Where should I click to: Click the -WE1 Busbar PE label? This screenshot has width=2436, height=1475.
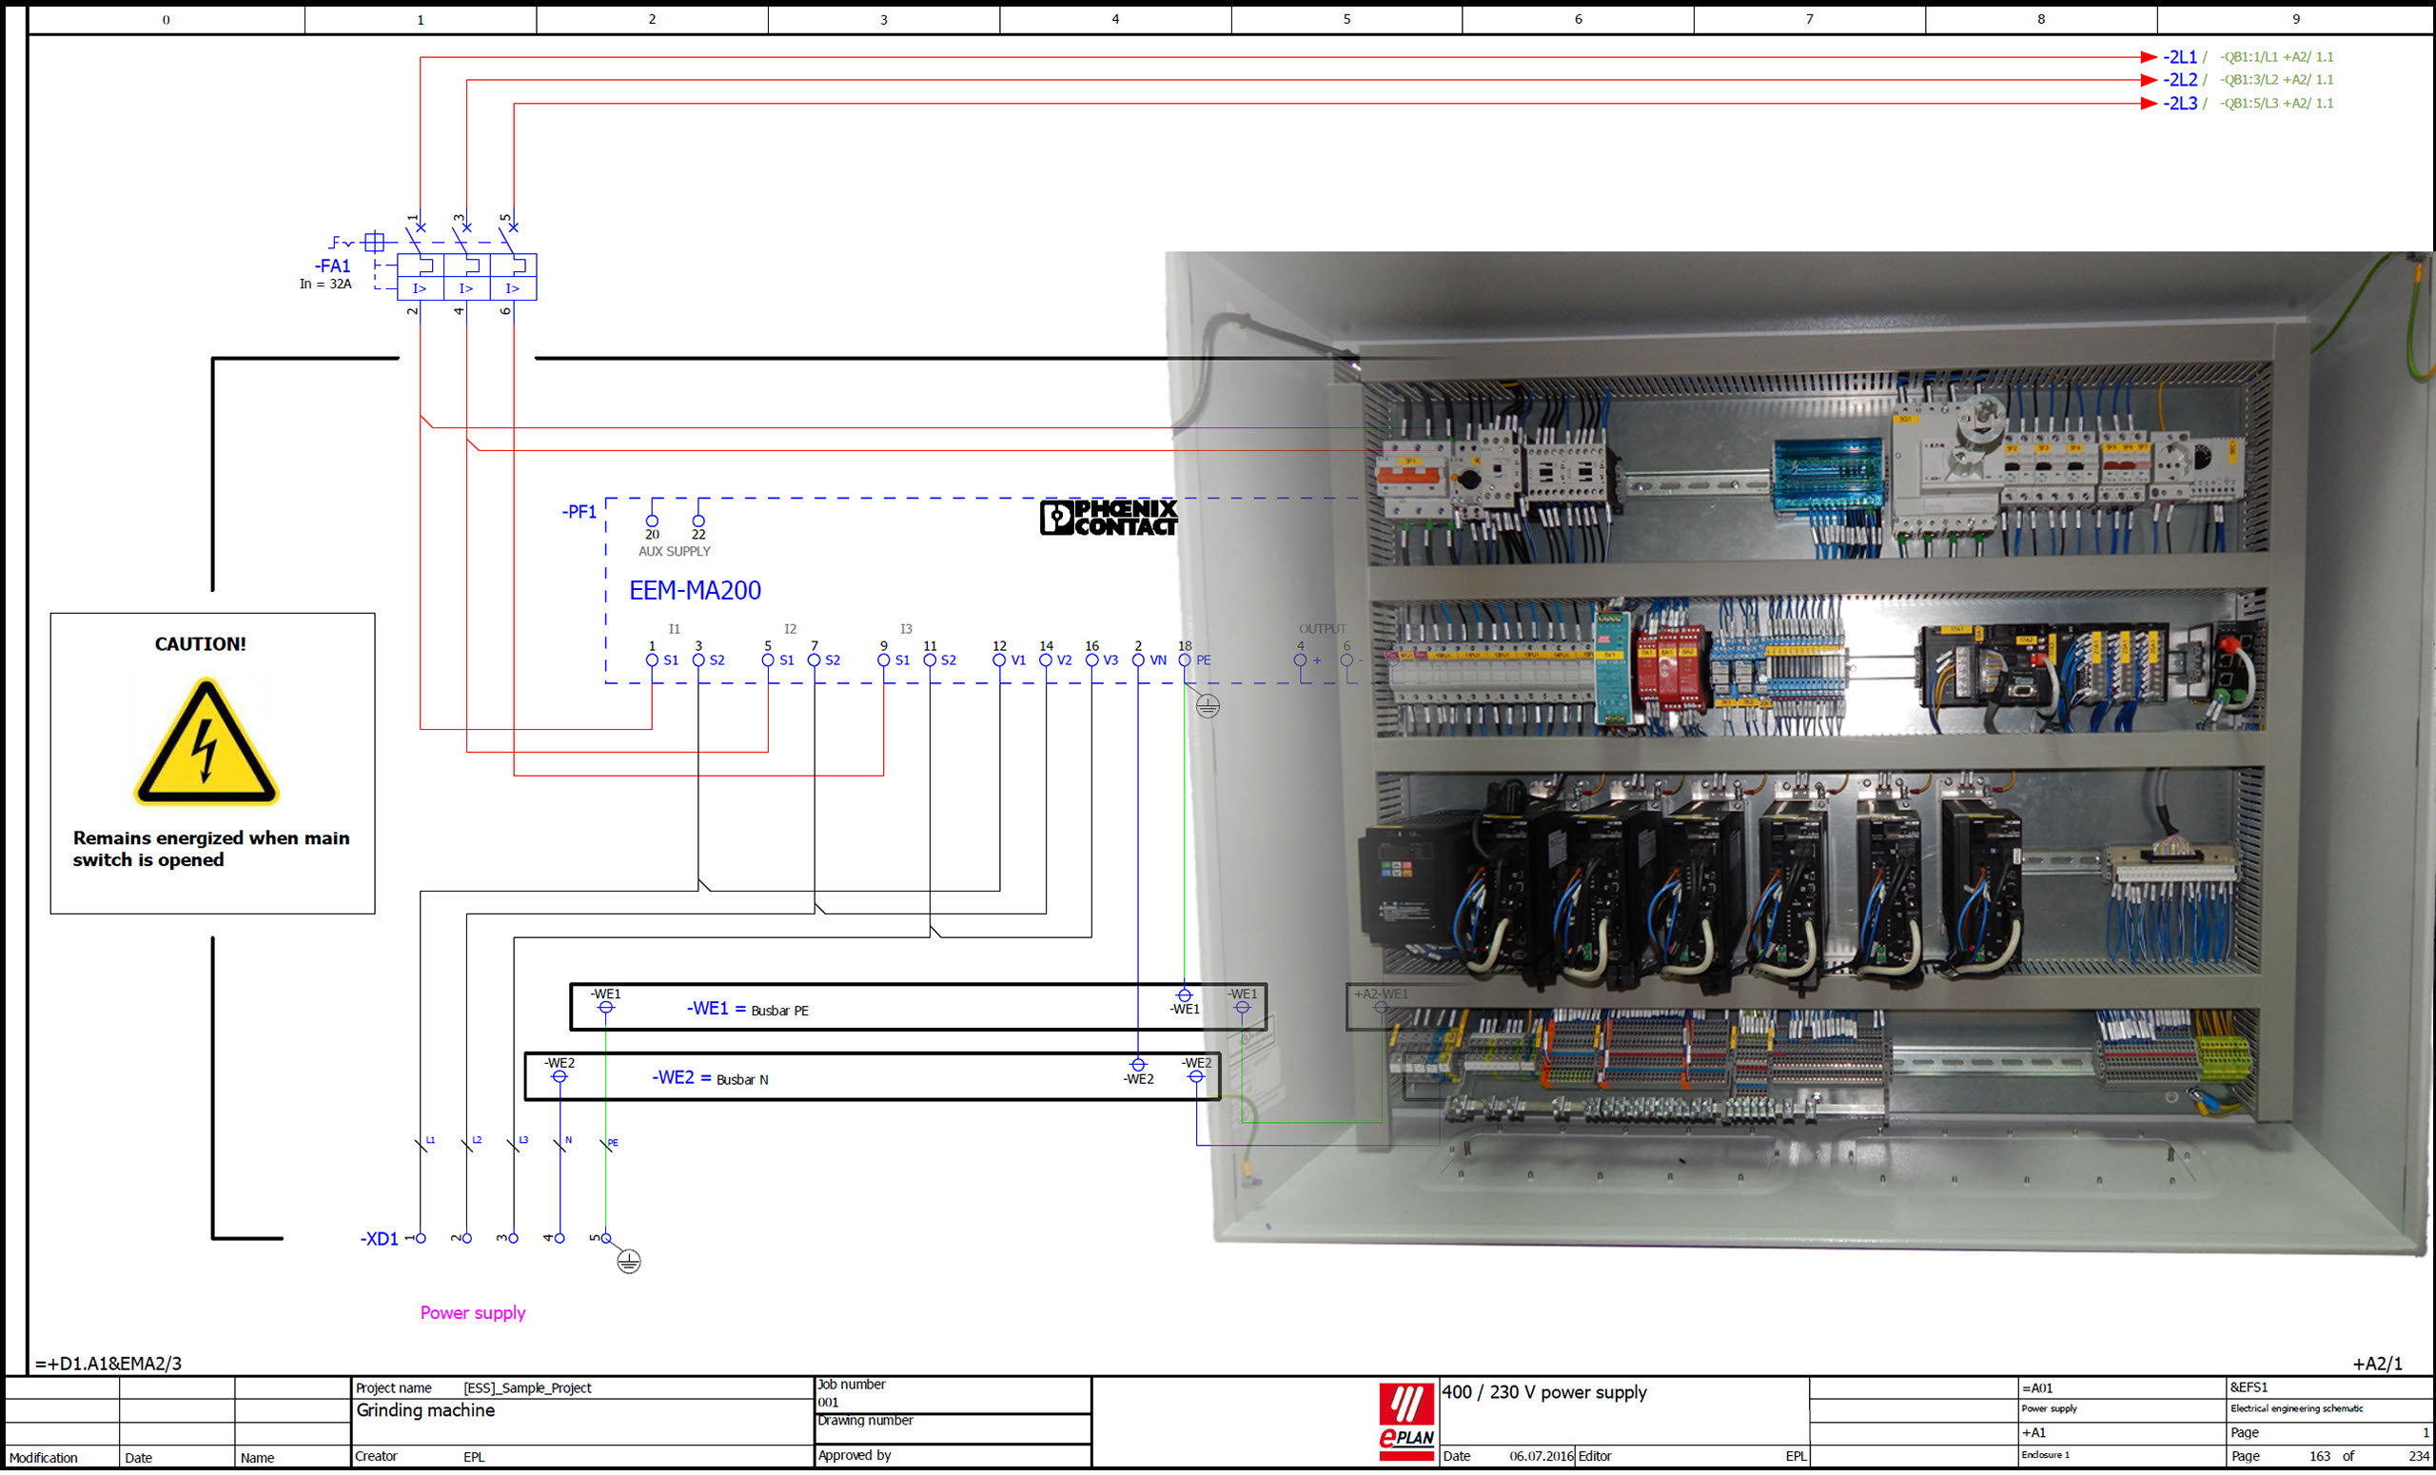[x=746, y=1009]
